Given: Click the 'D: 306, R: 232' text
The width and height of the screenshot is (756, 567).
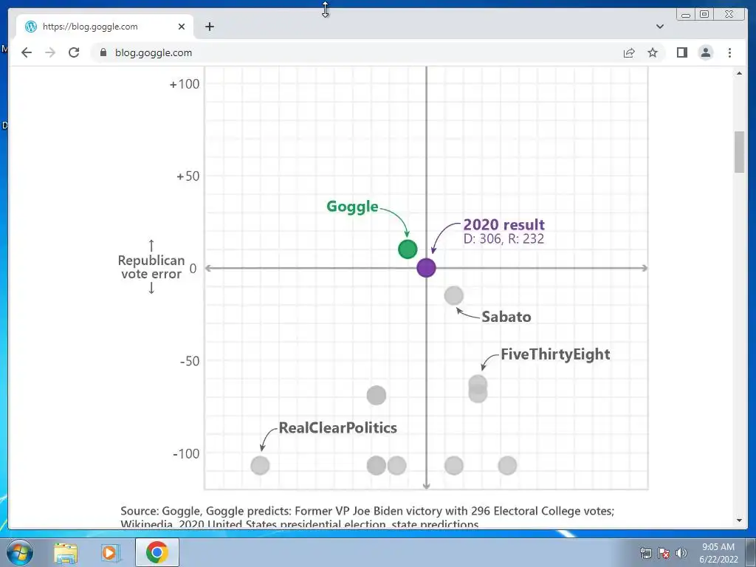Looking at the screenshot, I should point(504,238).
